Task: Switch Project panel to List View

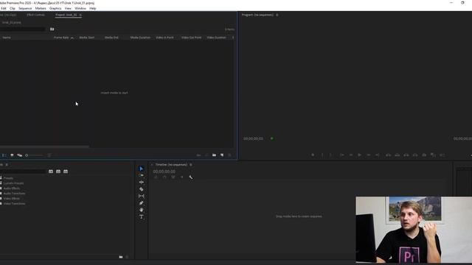Action: point(4,155)
